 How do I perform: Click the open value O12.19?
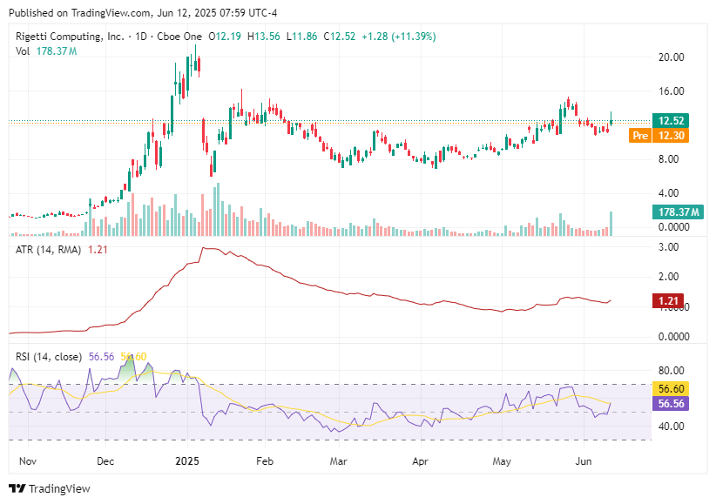click(225, 37)
